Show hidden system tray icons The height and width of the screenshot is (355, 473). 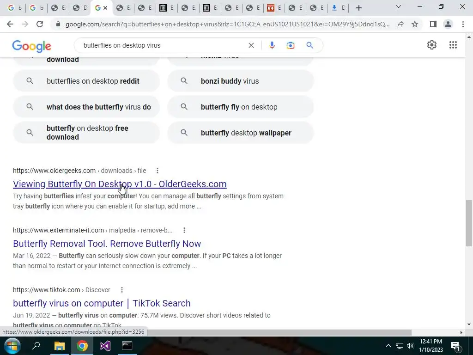click(388, 346)
